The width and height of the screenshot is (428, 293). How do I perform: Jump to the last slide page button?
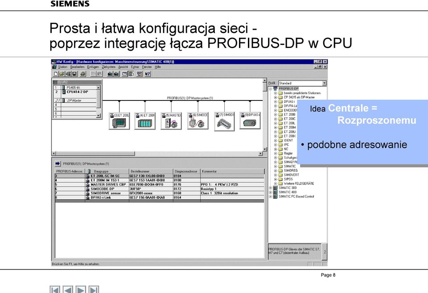pyautogui.click(x=94, y=289)
